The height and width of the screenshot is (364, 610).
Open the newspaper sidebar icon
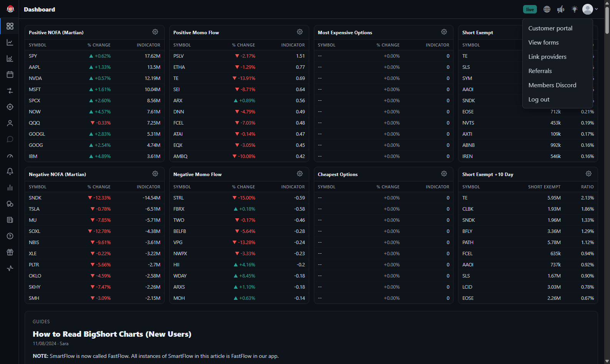10,220
